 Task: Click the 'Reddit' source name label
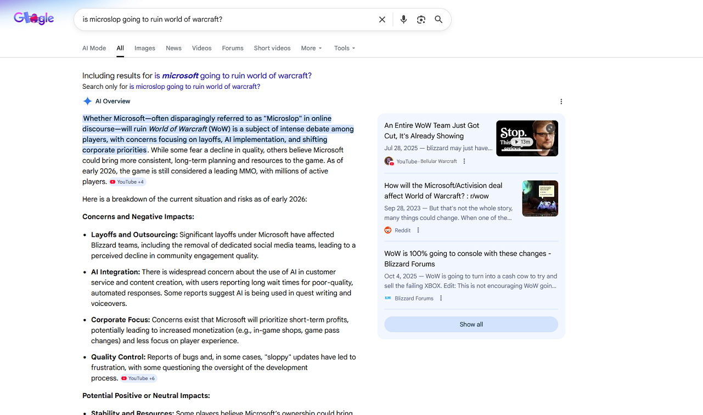(403, 230)
